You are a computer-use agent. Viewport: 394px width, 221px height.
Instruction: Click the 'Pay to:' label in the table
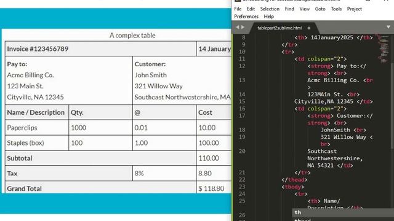[x=17, y=64]
